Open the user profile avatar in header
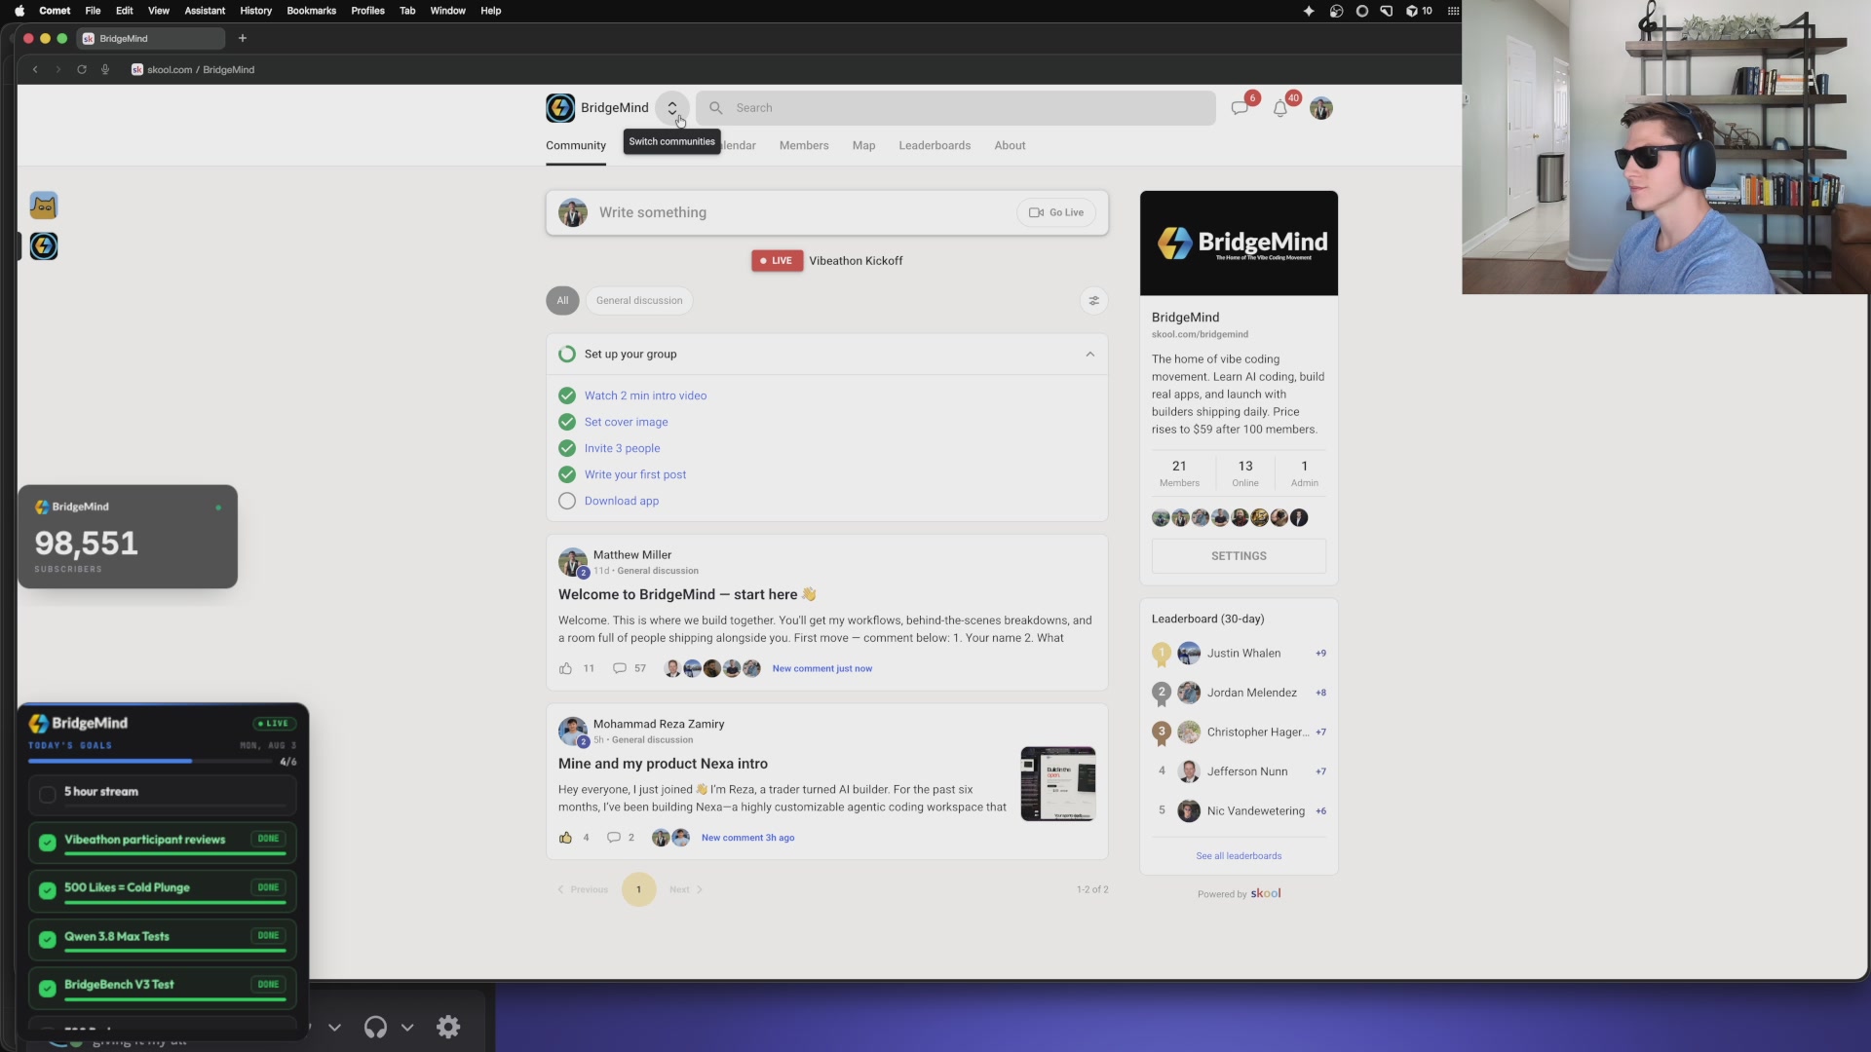1871x1052 pixels. (1321, 108)
